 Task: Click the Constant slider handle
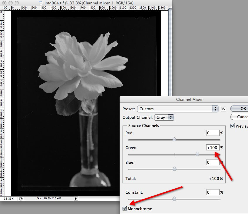174,199
